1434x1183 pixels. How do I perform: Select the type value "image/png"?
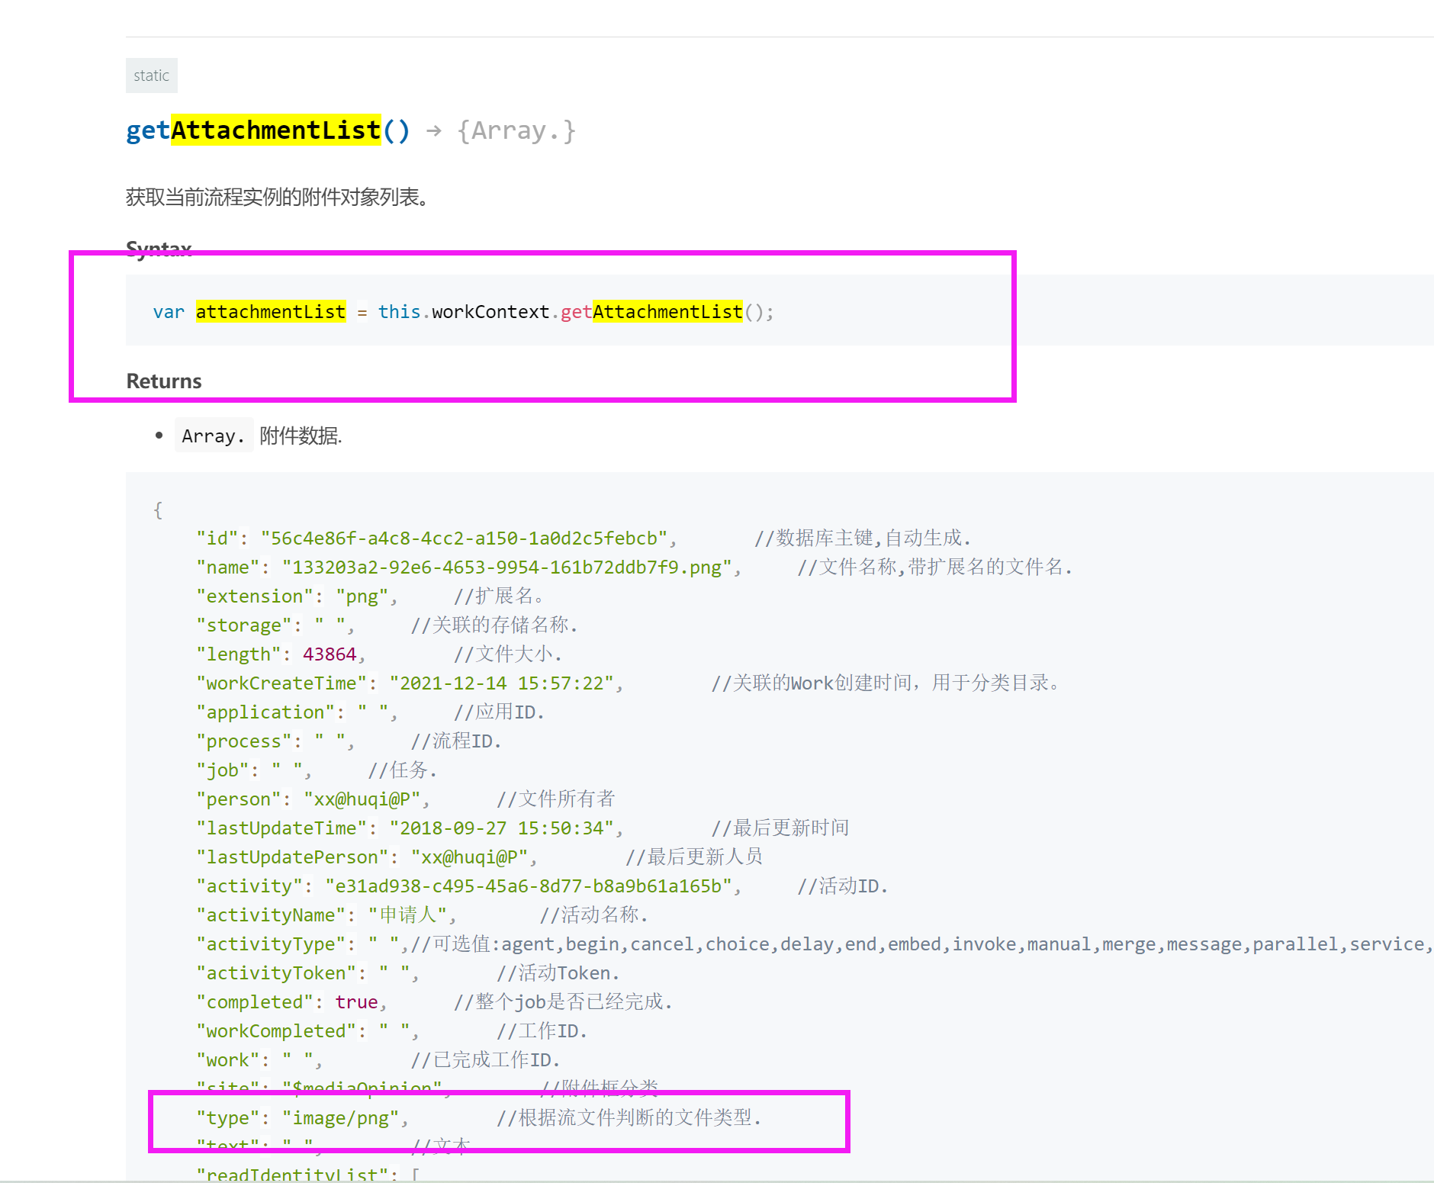341,1118
